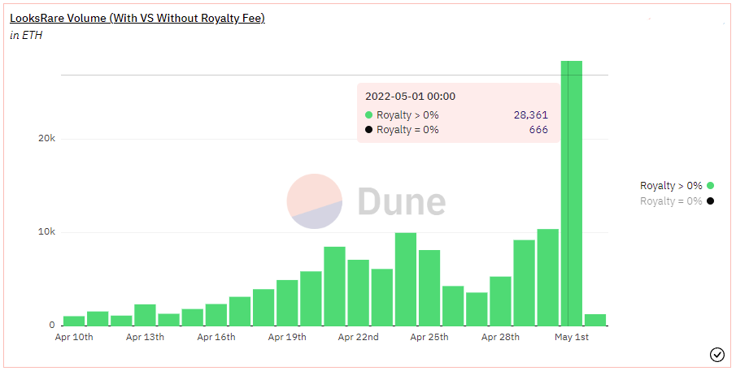Click the 0 y-axis label
The image size is (736, 371).
click(x=52, y=325)
